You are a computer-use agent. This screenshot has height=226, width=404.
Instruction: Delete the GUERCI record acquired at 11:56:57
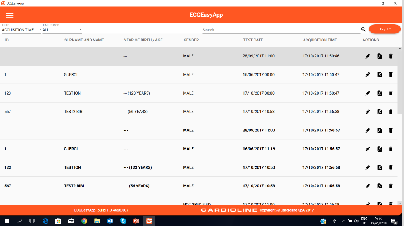pyautogui.click(x=390, y=149)
